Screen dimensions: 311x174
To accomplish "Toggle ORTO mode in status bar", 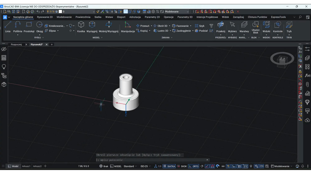I will point(193,166).
